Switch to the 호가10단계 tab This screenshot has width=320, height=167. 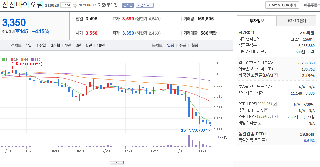[x=296, y=21]
